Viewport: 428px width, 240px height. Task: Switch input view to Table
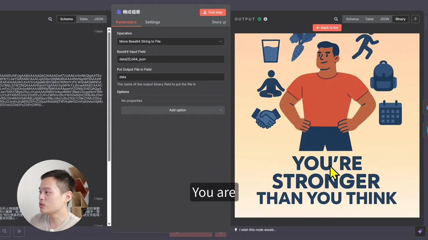pyautogui.click(x=84, y=19)
